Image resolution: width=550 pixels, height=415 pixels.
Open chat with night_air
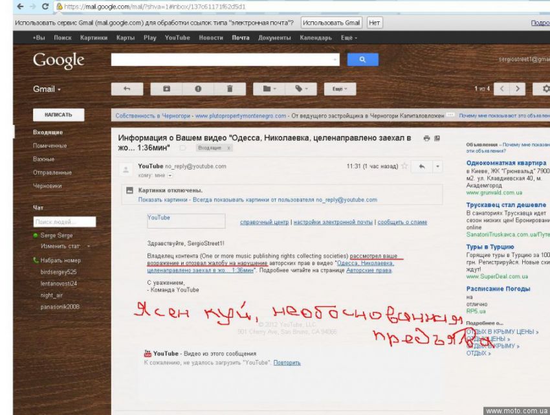(x=52, y=295)
